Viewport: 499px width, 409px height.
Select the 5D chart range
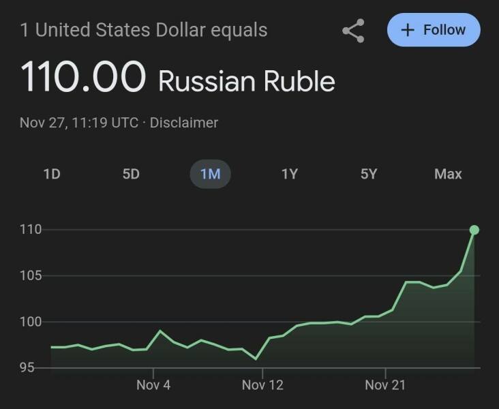[x=131, y=174]
